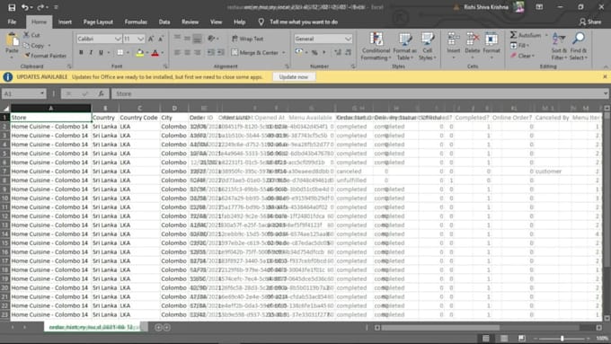Open Find & Select
This screenshot has height=344, width=611.
[x=579, y=47]
